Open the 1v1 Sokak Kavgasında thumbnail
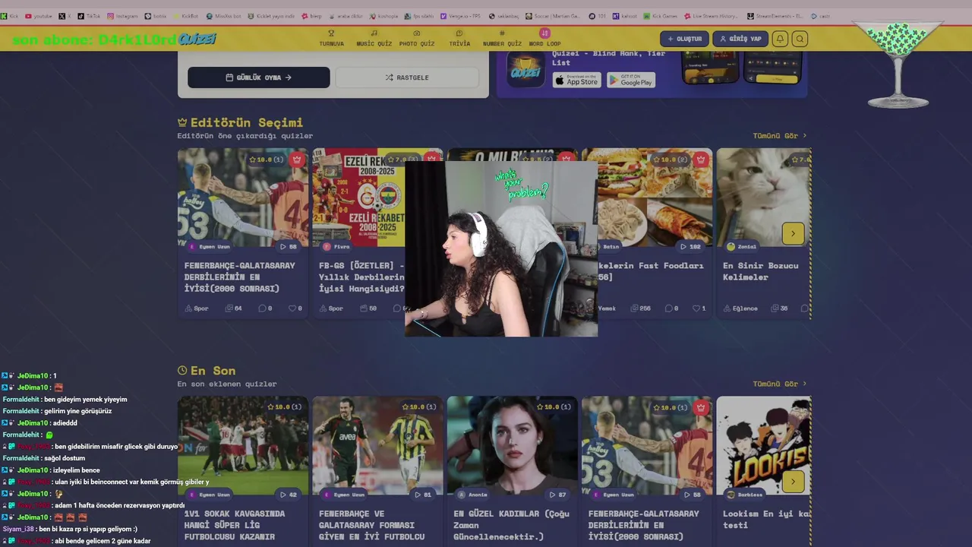Viewport: 972px width, 547px height. (x=243, y=444)
